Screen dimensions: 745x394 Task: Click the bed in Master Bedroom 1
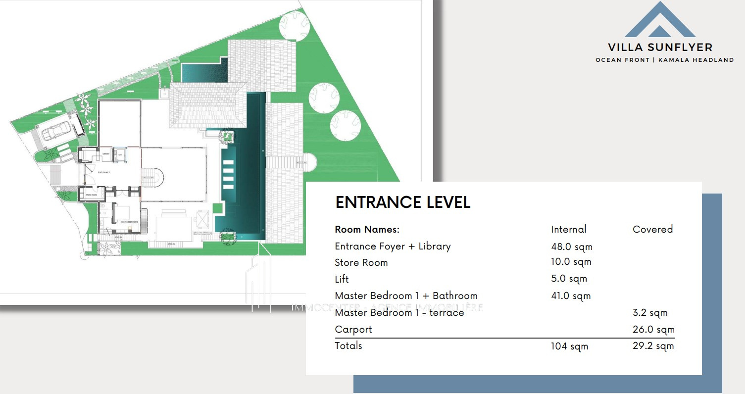[x=121, y=212]
